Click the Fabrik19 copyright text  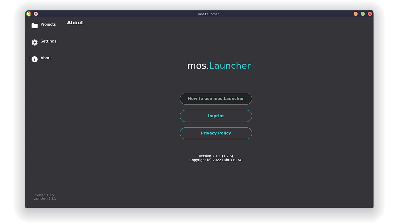(216, 160)
